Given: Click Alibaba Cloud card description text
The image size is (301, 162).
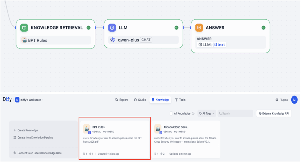Looking at the screenshot, I should [185, 140].
